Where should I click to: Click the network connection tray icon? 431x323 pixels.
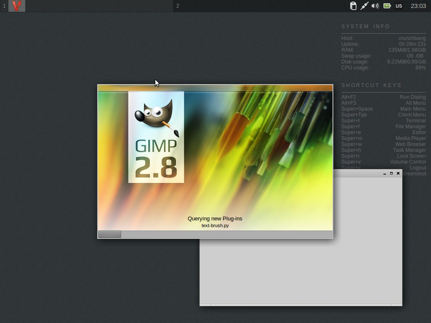click(364, 6)
